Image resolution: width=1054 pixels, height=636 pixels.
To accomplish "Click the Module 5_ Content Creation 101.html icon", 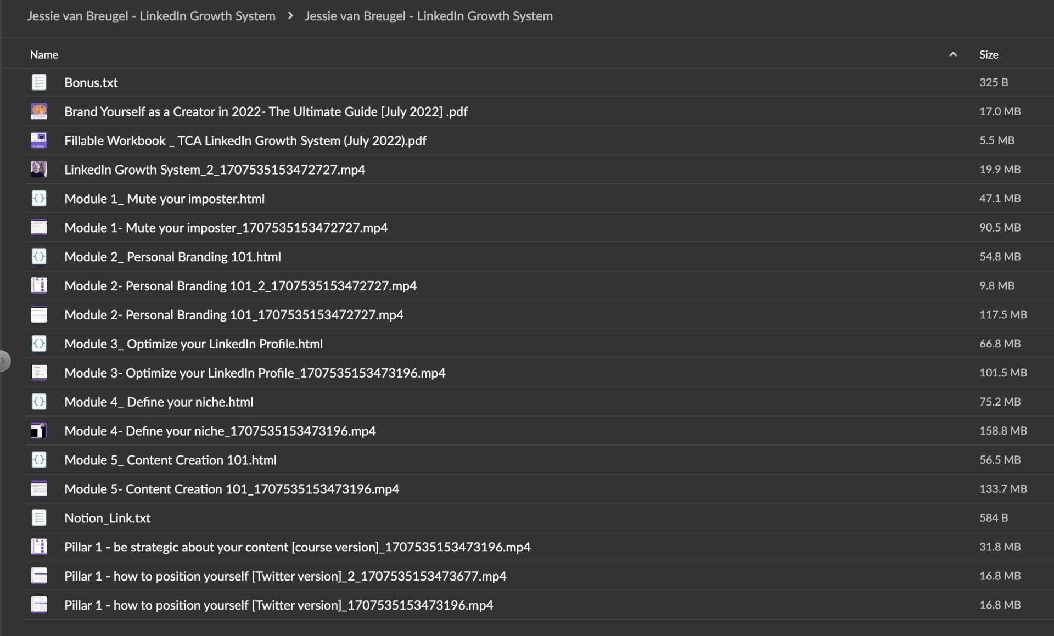I will pyautogui.click(x=39, y=460).
